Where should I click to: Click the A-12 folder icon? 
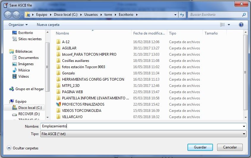coord(59,42)
